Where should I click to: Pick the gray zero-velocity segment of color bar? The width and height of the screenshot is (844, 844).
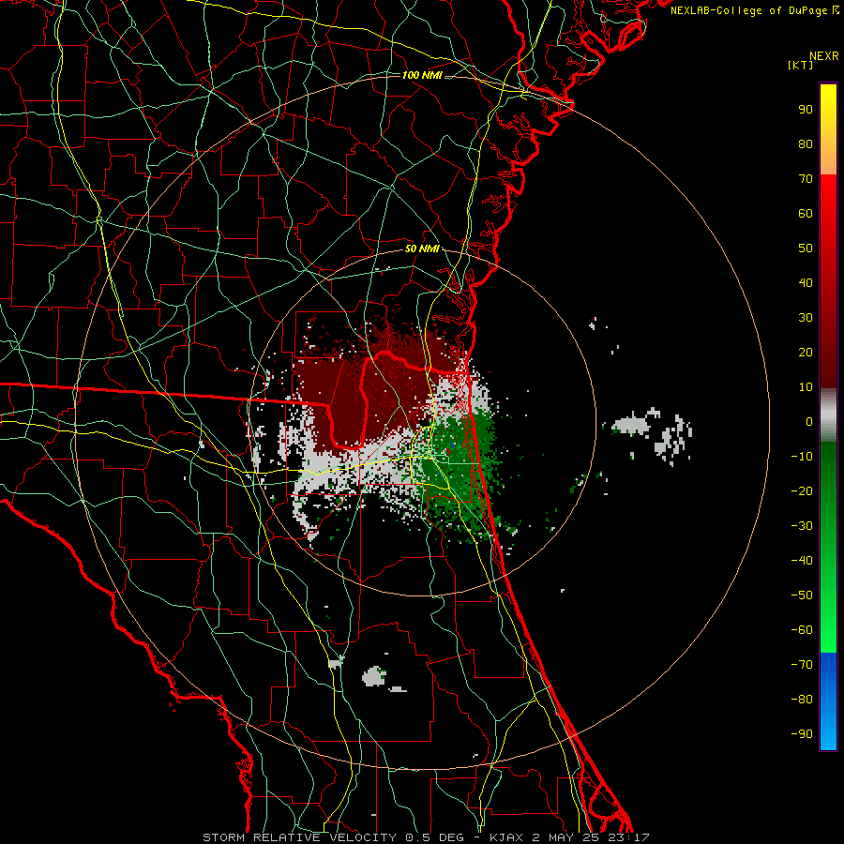coord(828,414)
